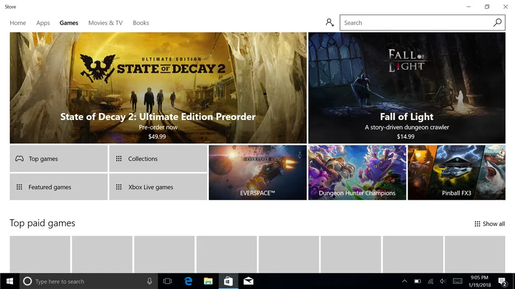Launch Microsoft Edge from taskbar

coord(188,281)
